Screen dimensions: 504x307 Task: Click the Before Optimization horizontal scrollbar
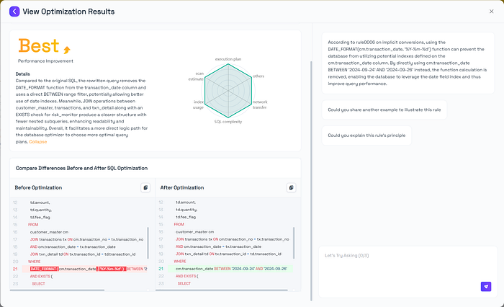point(57,290)
